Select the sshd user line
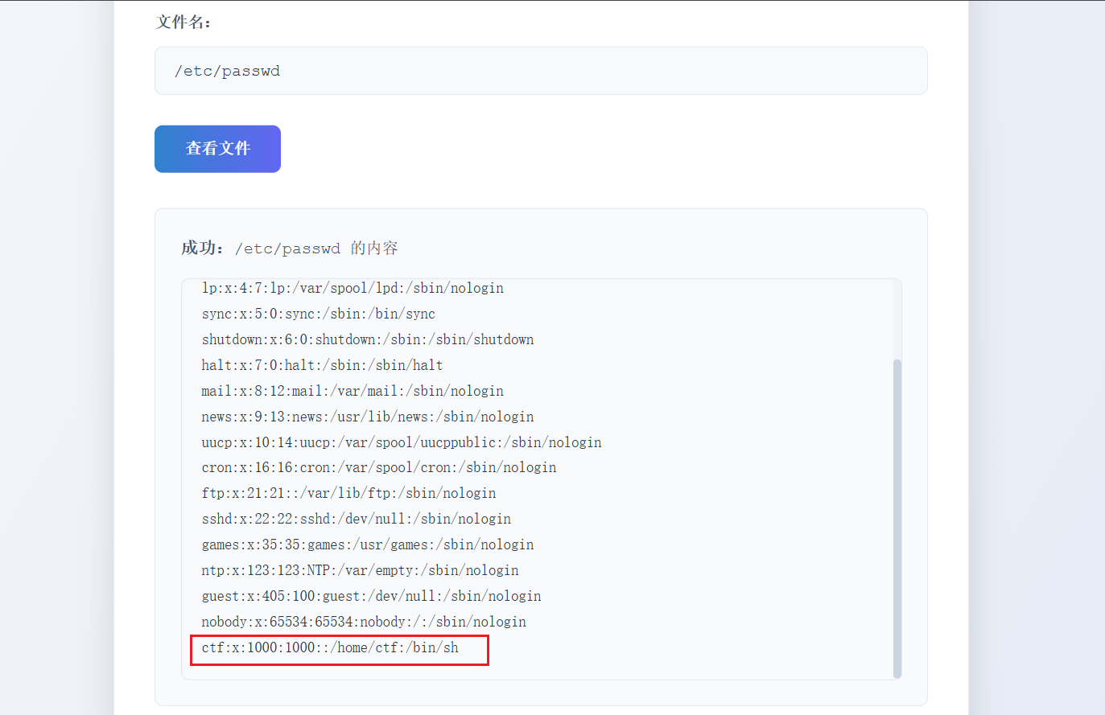Screen dimensions: 1105x715 (x=356, y=519)
